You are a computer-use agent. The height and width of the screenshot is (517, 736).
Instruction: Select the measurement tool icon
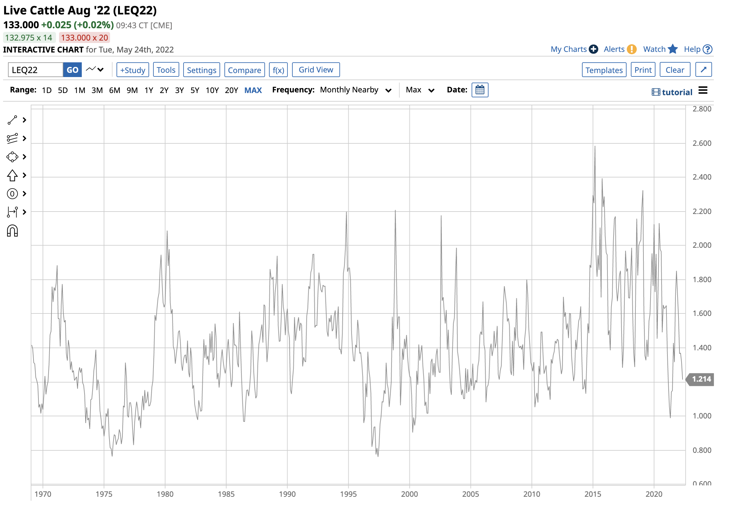(x=12, y=212)
